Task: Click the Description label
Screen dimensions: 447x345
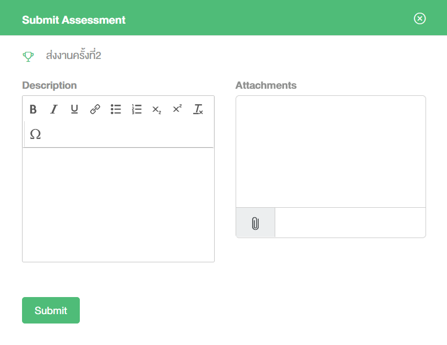Action: (x=50, y=85)
